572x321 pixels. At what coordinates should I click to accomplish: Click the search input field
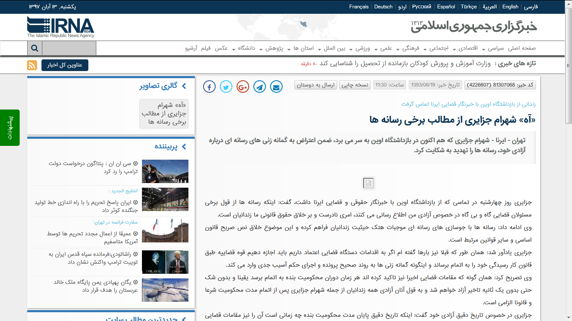click(x=69, y=48)
